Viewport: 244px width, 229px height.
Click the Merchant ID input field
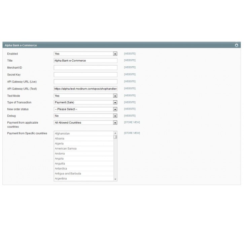point(85,68)
